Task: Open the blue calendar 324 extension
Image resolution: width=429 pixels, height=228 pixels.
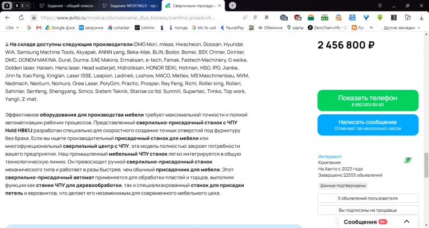Action: click(352, 17)
